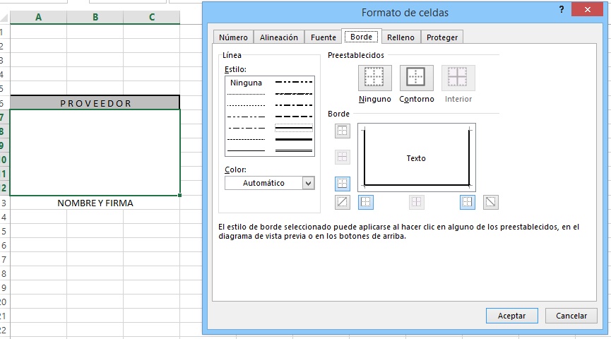Toggle off the bottom border button
The image size is (611, 339).
343,184
